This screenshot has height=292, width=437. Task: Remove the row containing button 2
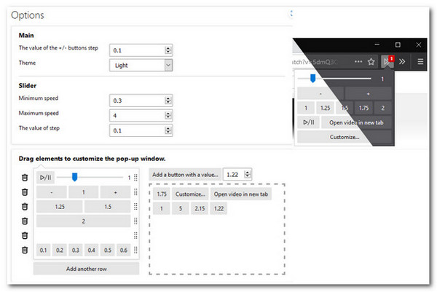[x=25, y=221]
